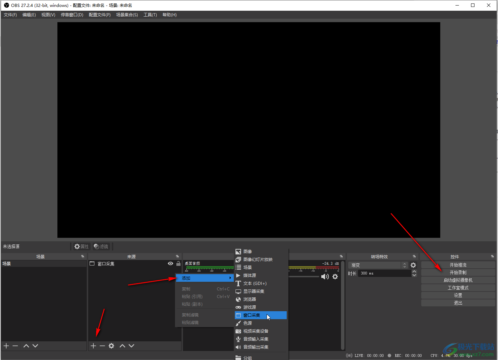Click 退出 button
This screenshot has height=360, width=498.
pos(458,303)
